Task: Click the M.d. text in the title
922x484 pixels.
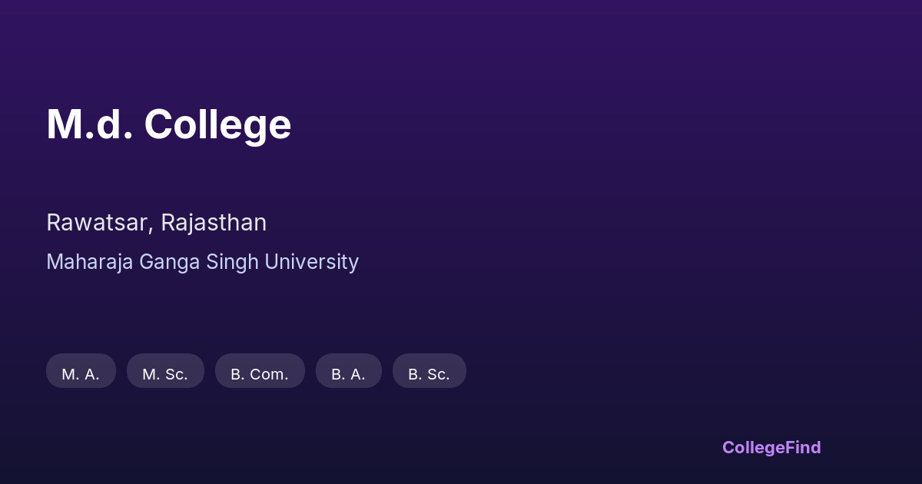Action: coord(89,124)
